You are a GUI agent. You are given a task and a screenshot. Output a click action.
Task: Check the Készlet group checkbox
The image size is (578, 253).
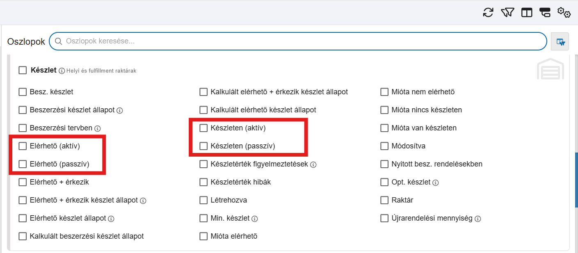tap(23, 71)
